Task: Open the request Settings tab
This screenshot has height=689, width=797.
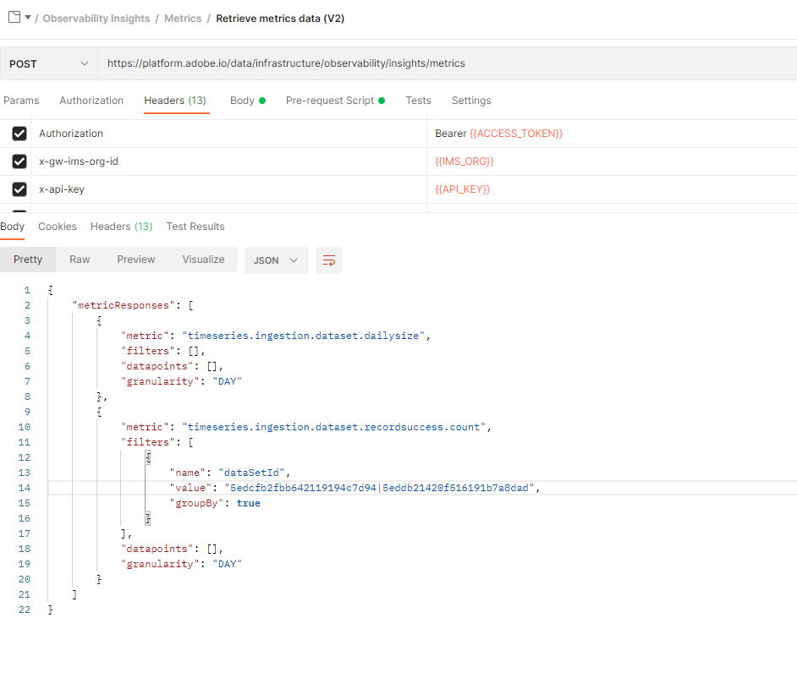Action: point(471,101)
